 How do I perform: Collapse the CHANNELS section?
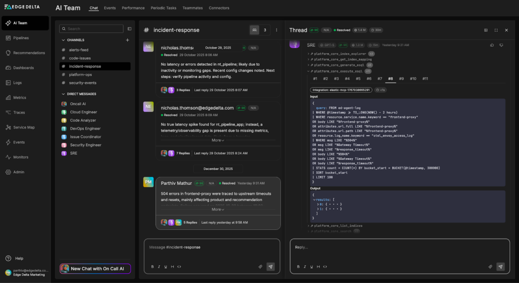point(63,40)
